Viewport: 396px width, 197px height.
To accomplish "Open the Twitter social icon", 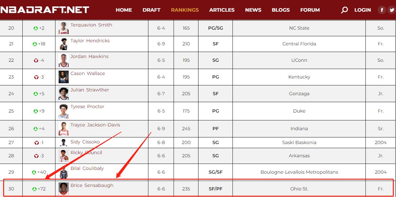I will coord(392,10).
